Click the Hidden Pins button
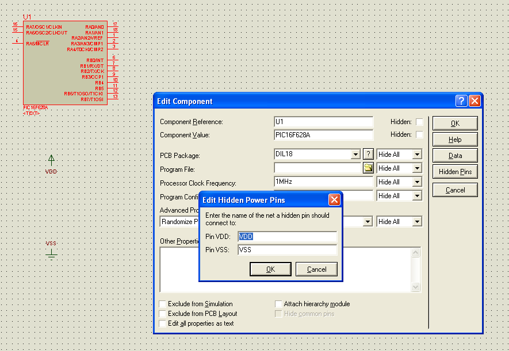 click(x=455, y=172)
